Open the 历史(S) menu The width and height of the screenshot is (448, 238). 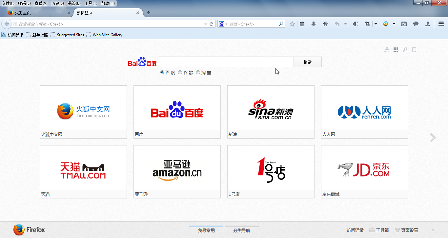pos(58,3)
